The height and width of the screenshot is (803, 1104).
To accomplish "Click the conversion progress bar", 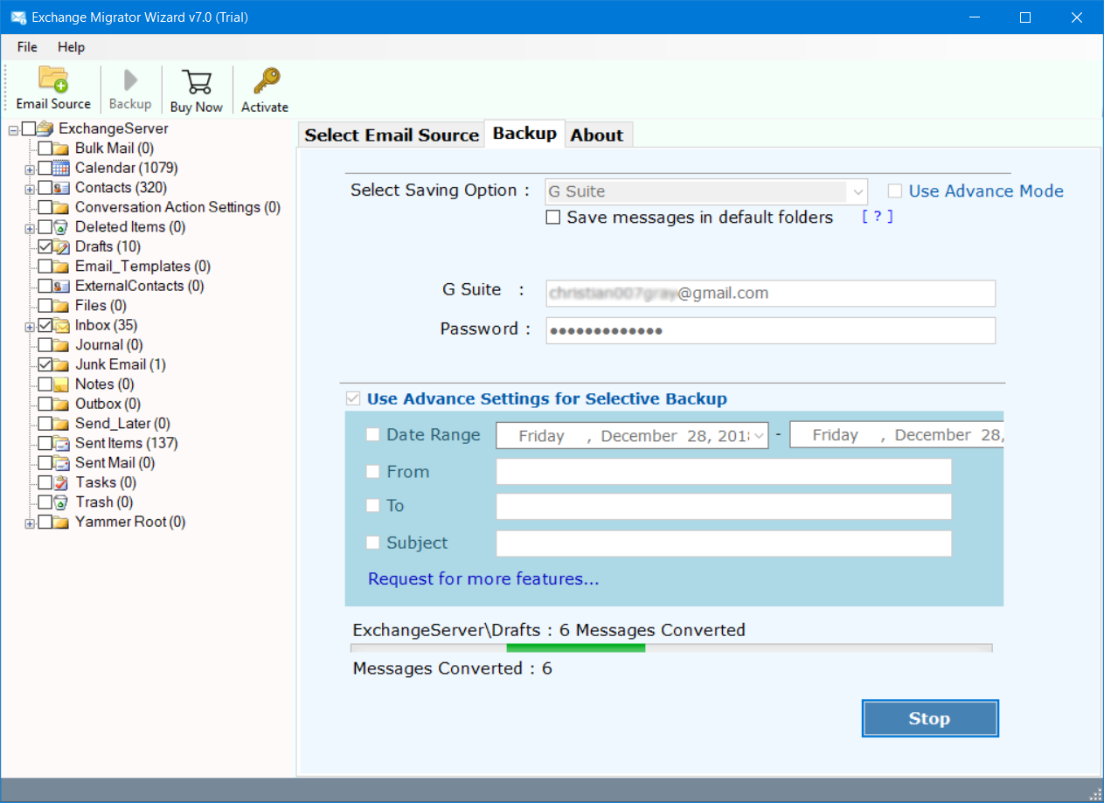I will click(x=671, y=648).
